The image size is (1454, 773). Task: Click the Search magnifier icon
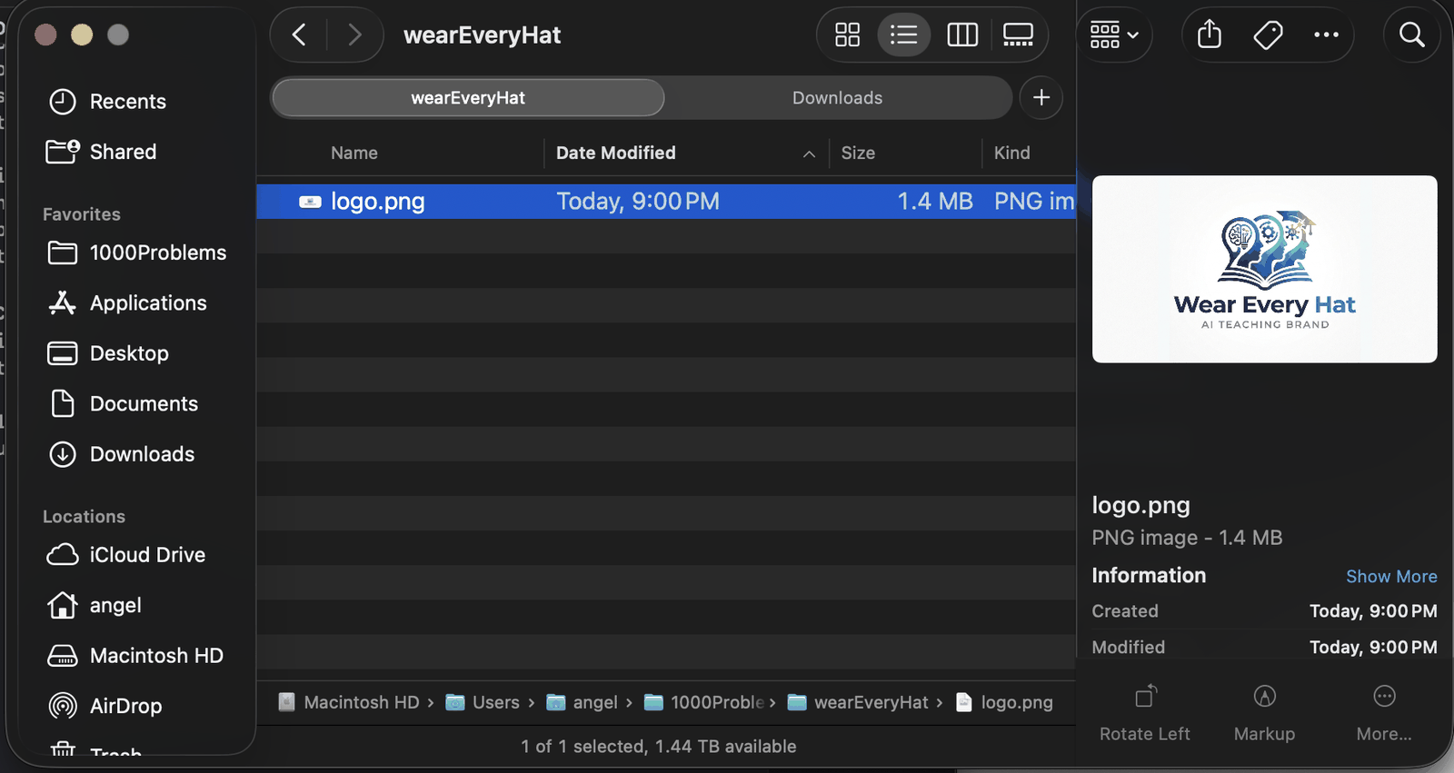1411,35
